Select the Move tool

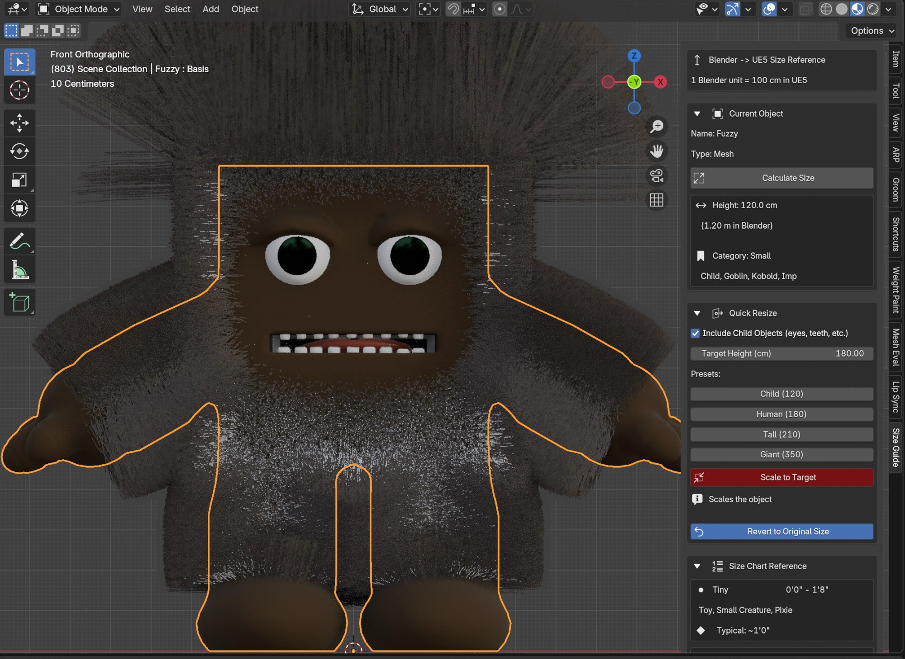tap(19, 122)
